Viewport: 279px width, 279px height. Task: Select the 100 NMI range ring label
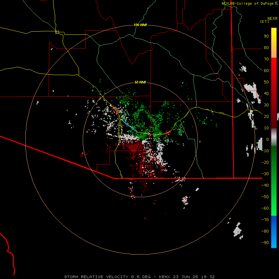[140, 25]
